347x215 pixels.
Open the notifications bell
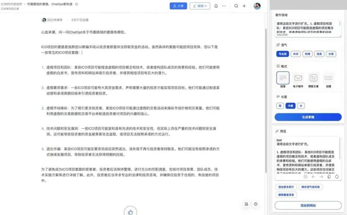216,6
